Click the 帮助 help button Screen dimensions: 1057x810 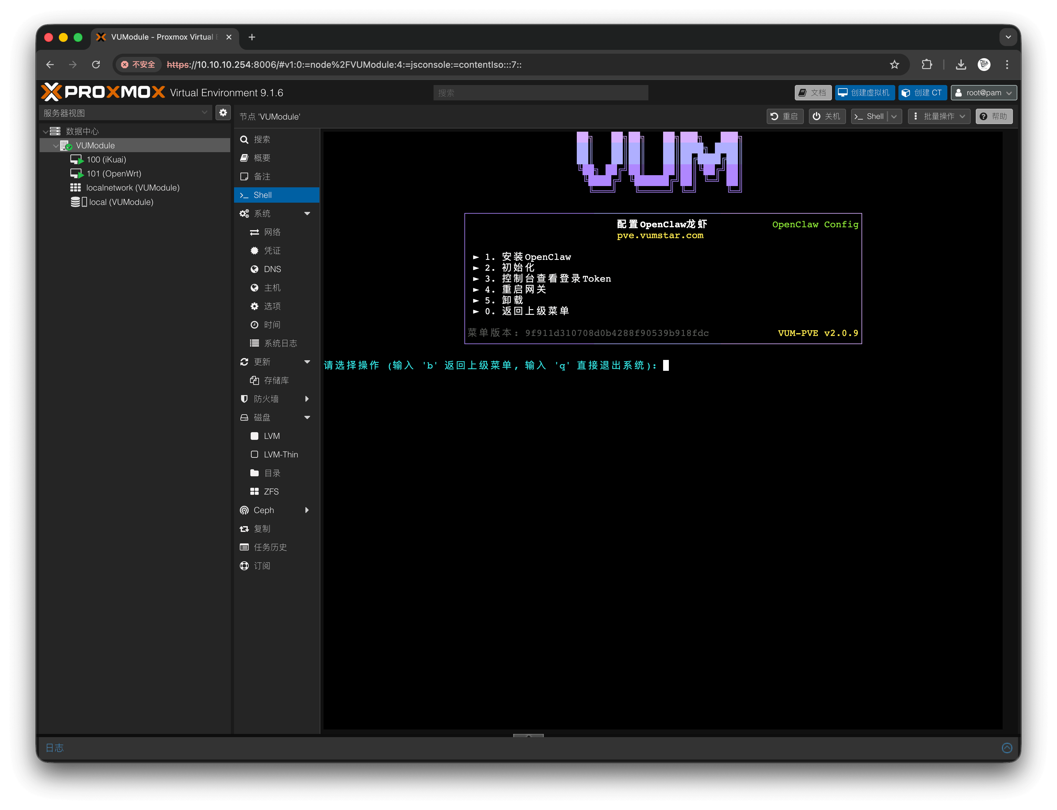click(x=994, y=116)
